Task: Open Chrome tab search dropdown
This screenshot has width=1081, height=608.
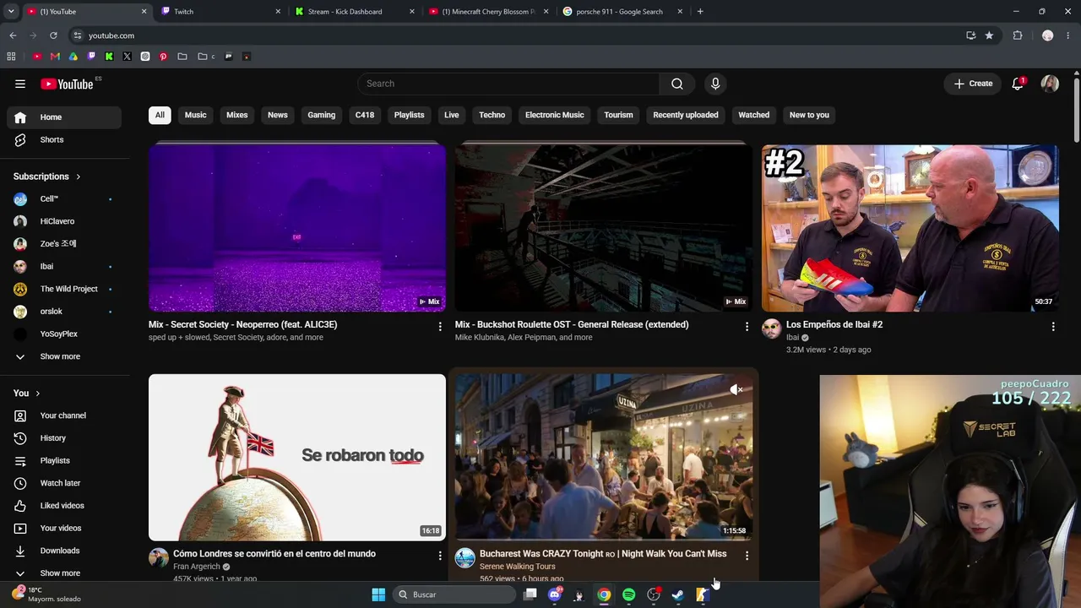Action: click(x=11, y=12)
